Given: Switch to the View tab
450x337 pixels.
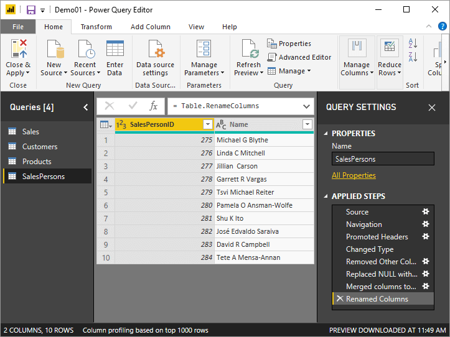Looking at the screenshot, I should coord(196,27).
